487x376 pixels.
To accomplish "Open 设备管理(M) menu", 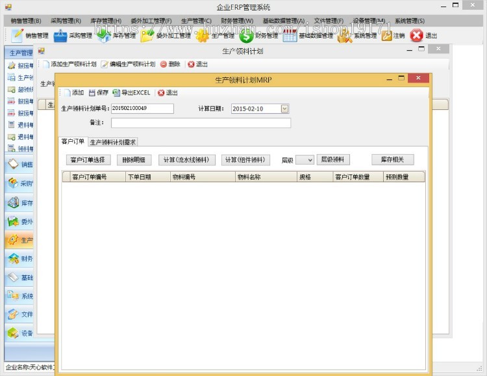I will [x=369, y=21].
